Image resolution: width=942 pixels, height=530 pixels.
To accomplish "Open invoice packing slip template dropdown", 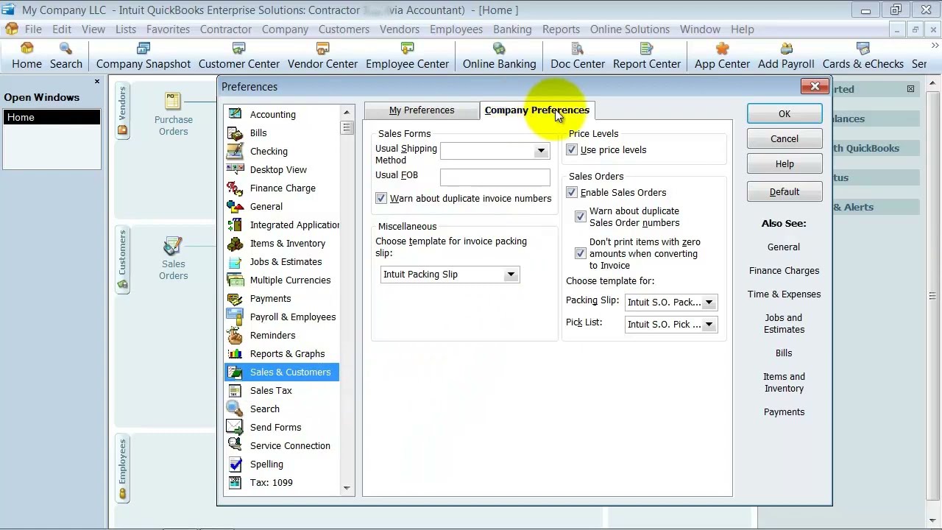I will pos(510,275).
